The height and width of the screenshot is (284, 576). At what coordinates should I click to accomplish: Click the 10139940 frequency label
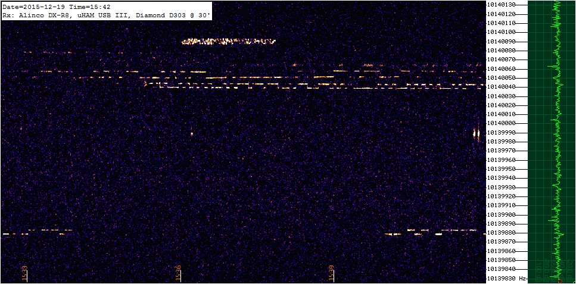click(502, 178)
